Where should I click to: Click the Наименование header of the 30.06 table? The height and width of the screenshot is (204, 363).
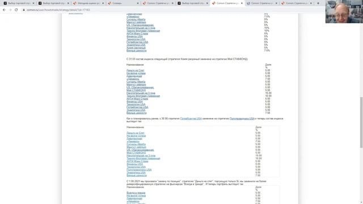pos(135,127)
